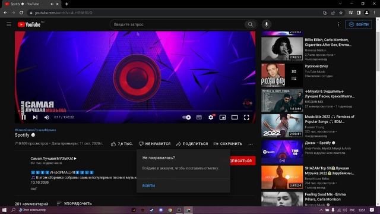Pause the video
Image resolution: width=380 pixels, height=214 pixels.
pos(24,117)
